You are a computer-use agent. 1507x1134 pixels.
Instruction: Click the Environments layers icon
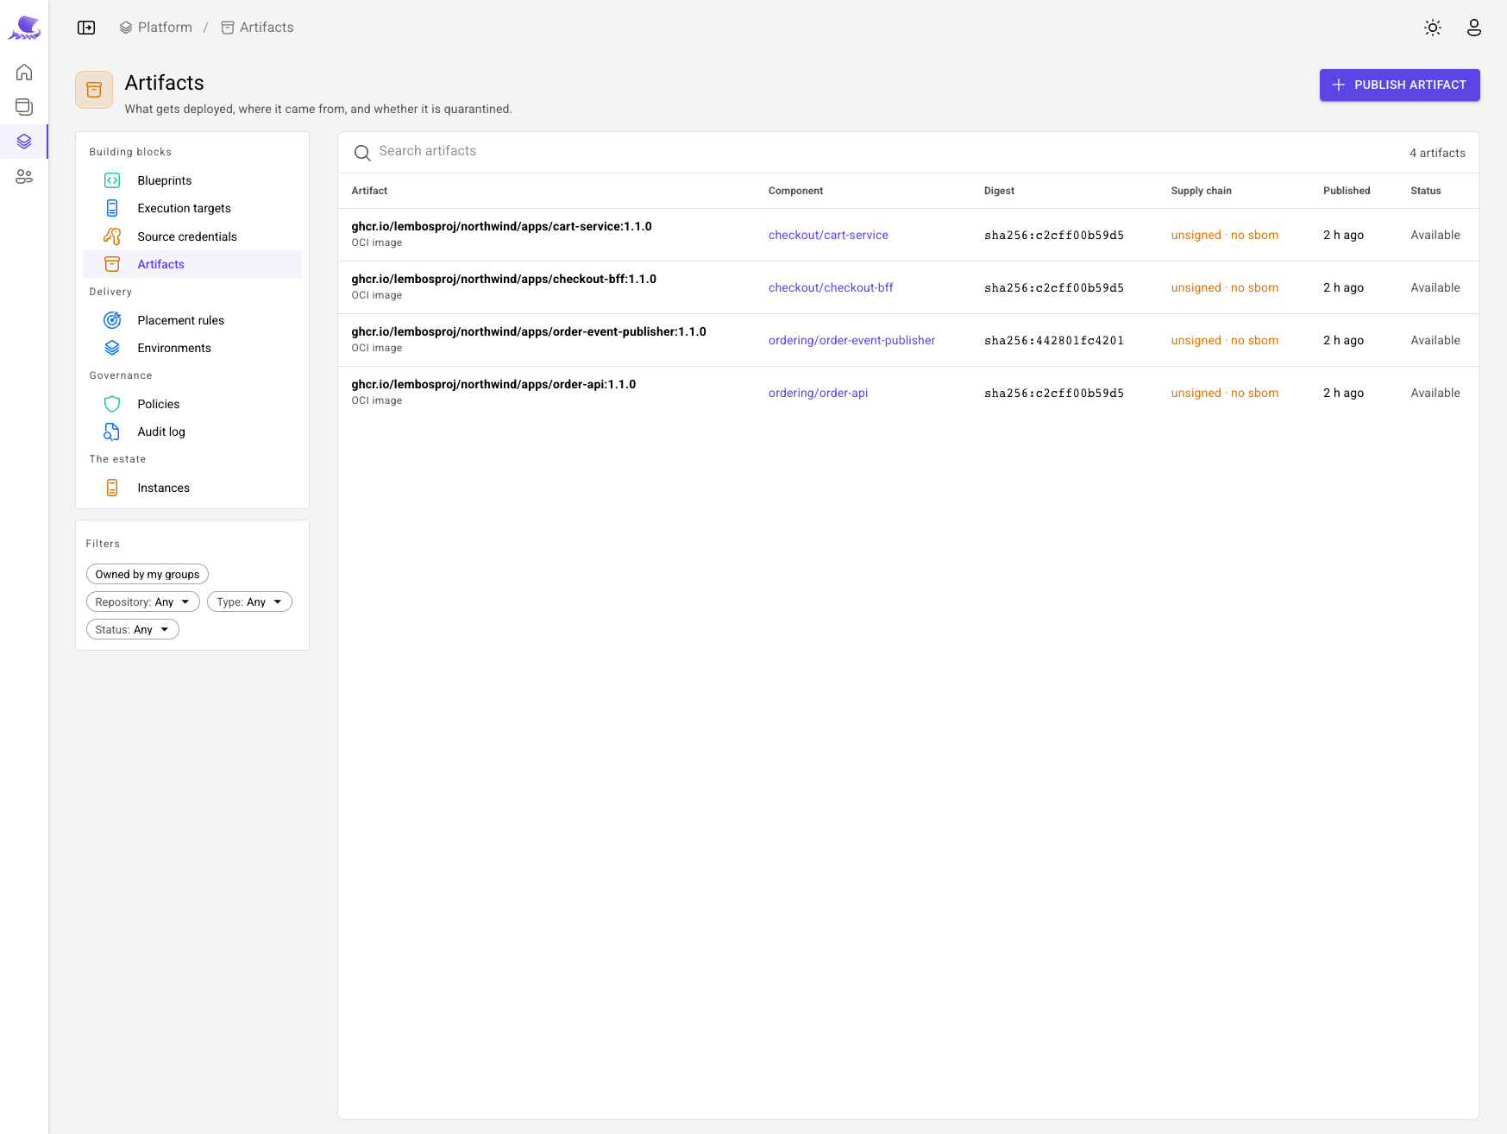click(112, 348)
